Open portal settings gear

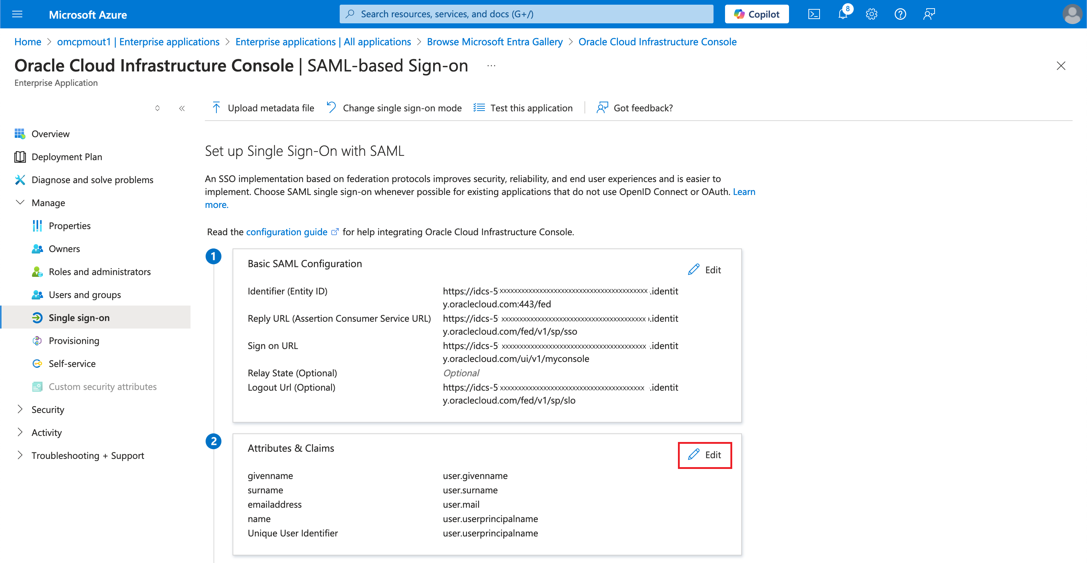coord(871,14)
